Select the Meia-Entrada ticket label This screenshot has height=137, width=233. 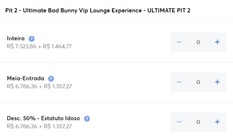25,78
